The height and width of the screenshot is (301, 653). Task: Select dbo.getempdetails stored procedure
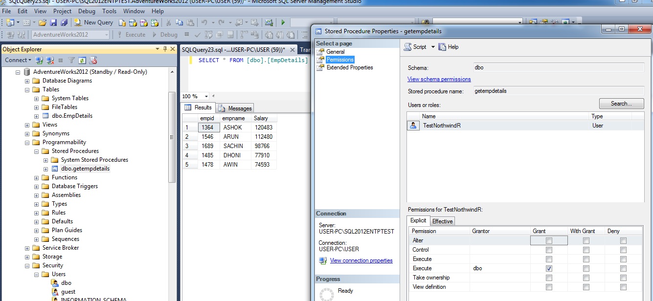coord(85,169)
